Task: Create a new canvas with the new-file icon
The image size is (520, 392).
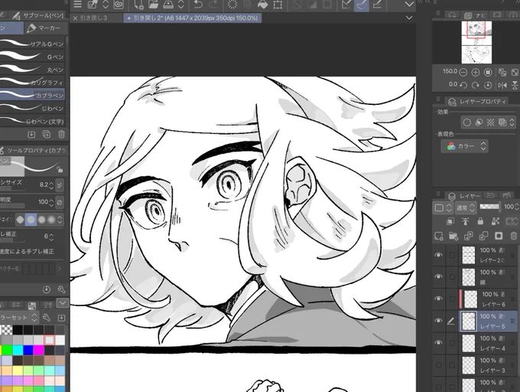Action: (139, 5)
